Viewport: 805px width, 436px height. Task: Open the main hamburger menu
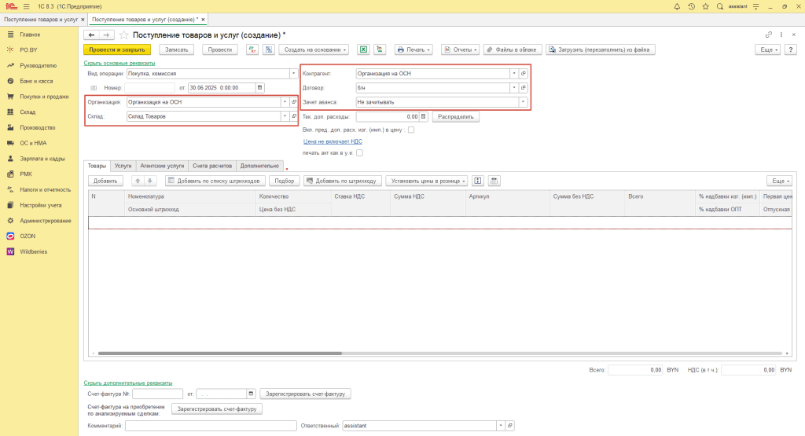click(26, 6)
